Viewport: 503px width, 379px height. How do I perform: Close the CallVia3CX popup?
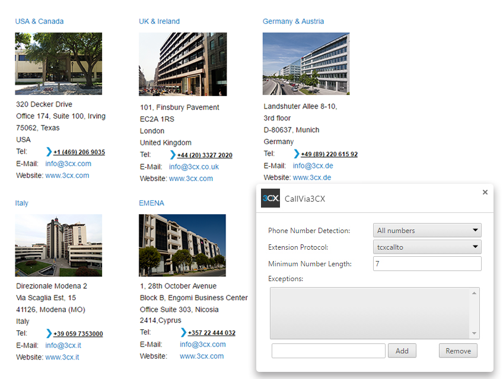click(x=485, y=192)
